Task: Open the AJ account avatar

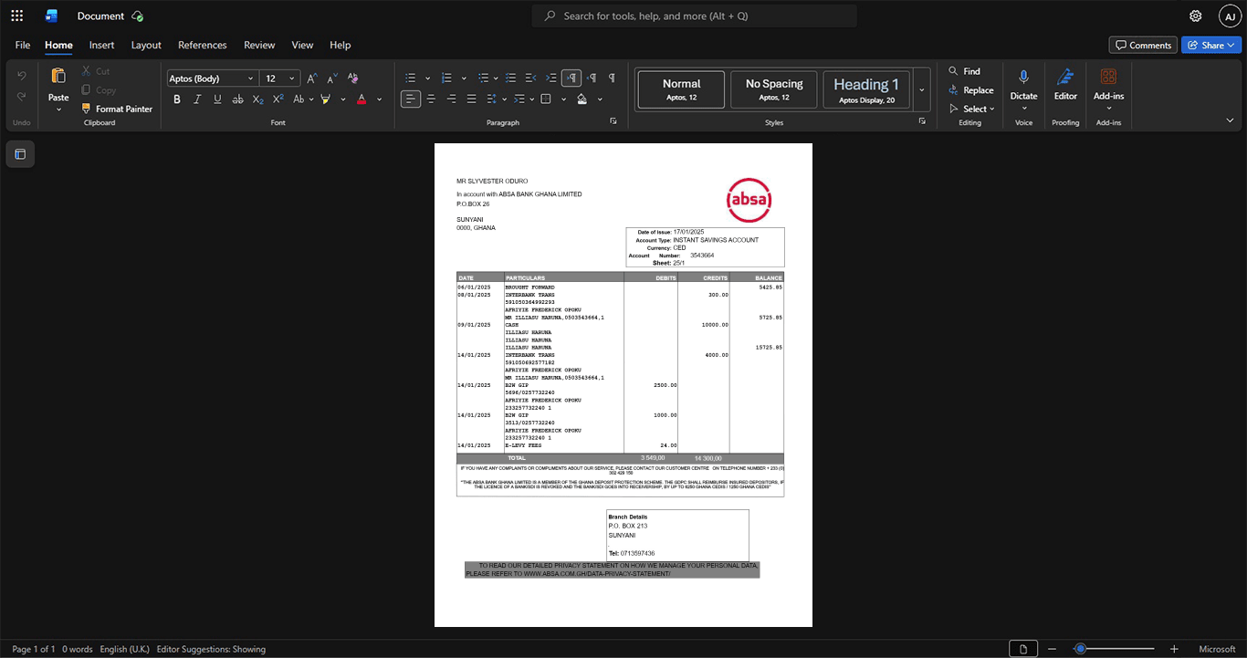Action: tap(1230, 16)
